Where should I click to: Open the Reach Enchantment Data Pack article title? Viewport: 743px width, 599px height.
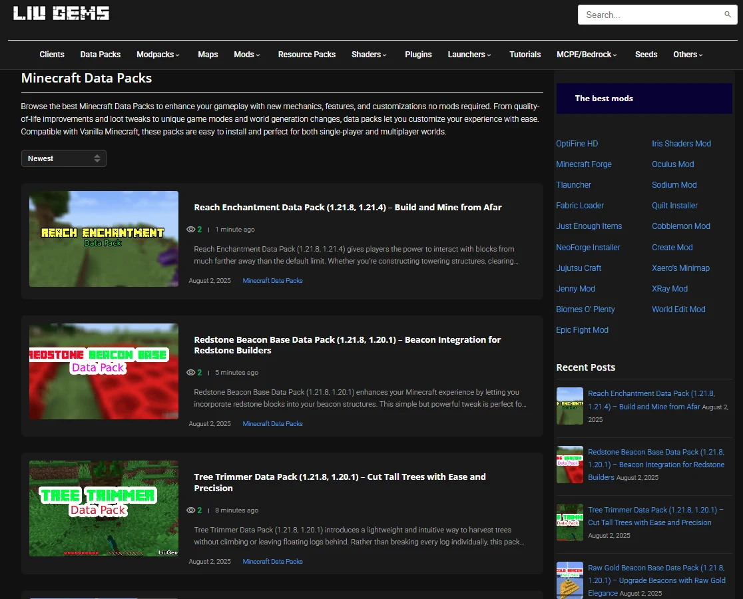(x=348, y=208)
